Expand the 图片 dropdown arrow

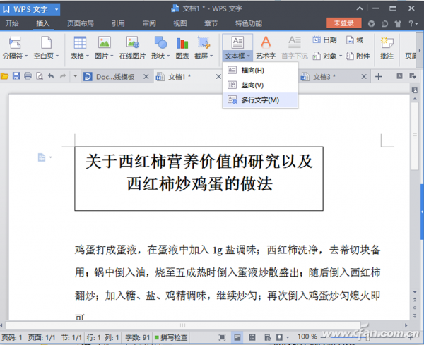[x=112, y=56]
